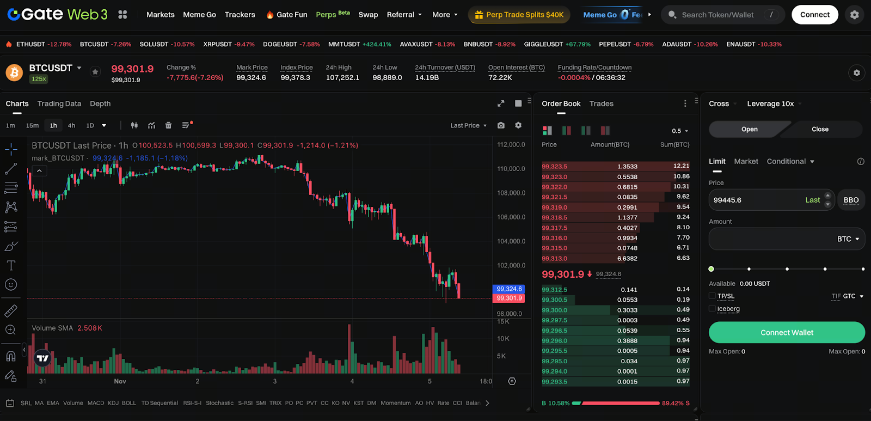Open the order book three-dot menu

[x=685, y=103]
